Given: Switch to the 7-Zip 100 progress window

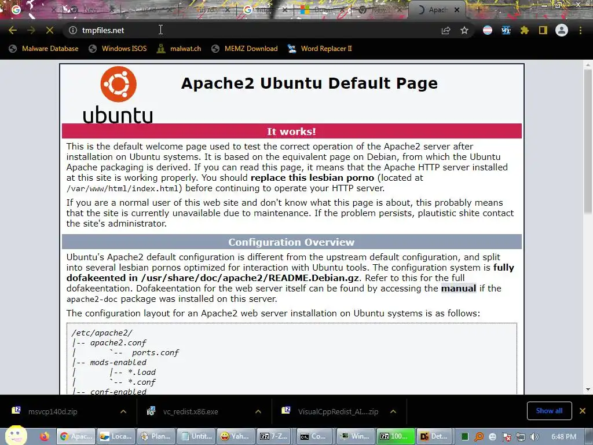Looking at the screenshot, I should 396,437.
